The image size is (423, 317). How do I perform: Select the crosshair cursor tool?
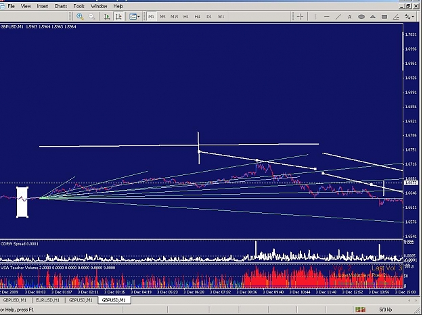click(x=300, y=17)
